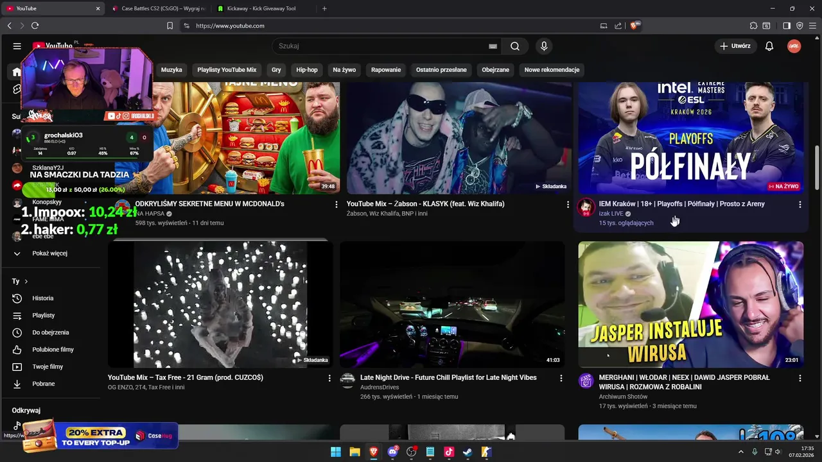The height and width of the screenshot is (462, 822).
Task: Open Steam from the taskbar
Action: [x=468, y=452]
